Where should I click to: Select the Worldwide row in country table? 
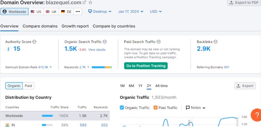point(55,116)
